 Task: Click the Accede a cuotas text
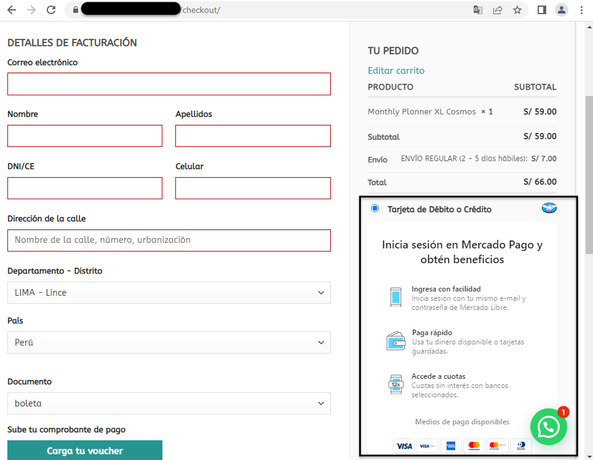pos(439,376)
